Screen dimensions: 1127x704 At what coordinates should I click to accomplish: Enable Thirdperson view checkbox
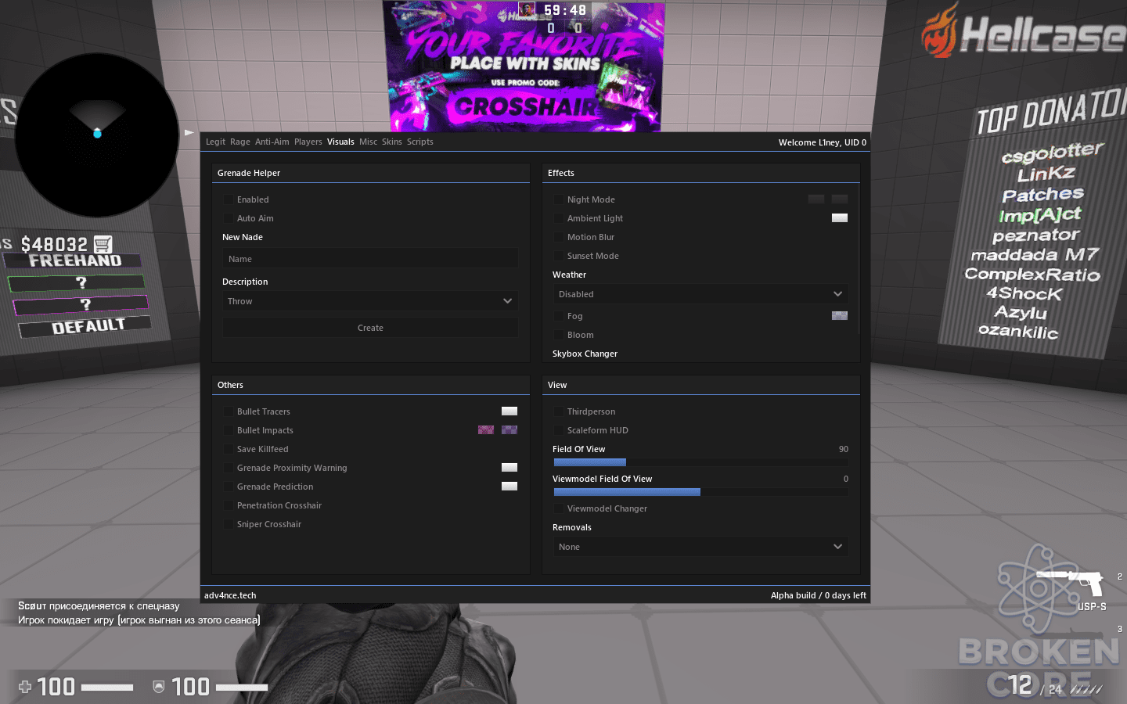click(x=559, y=411)
